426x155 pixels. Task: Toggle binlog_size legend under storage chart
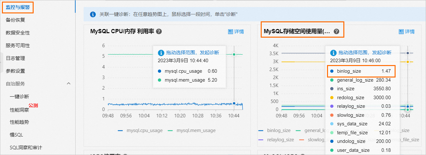(x=274, y=130)
